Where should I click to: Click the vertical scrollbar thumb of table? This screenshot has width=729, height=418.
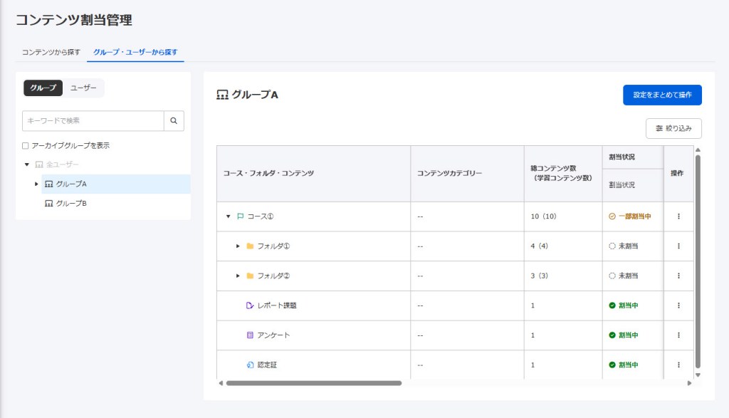[698, 261]
